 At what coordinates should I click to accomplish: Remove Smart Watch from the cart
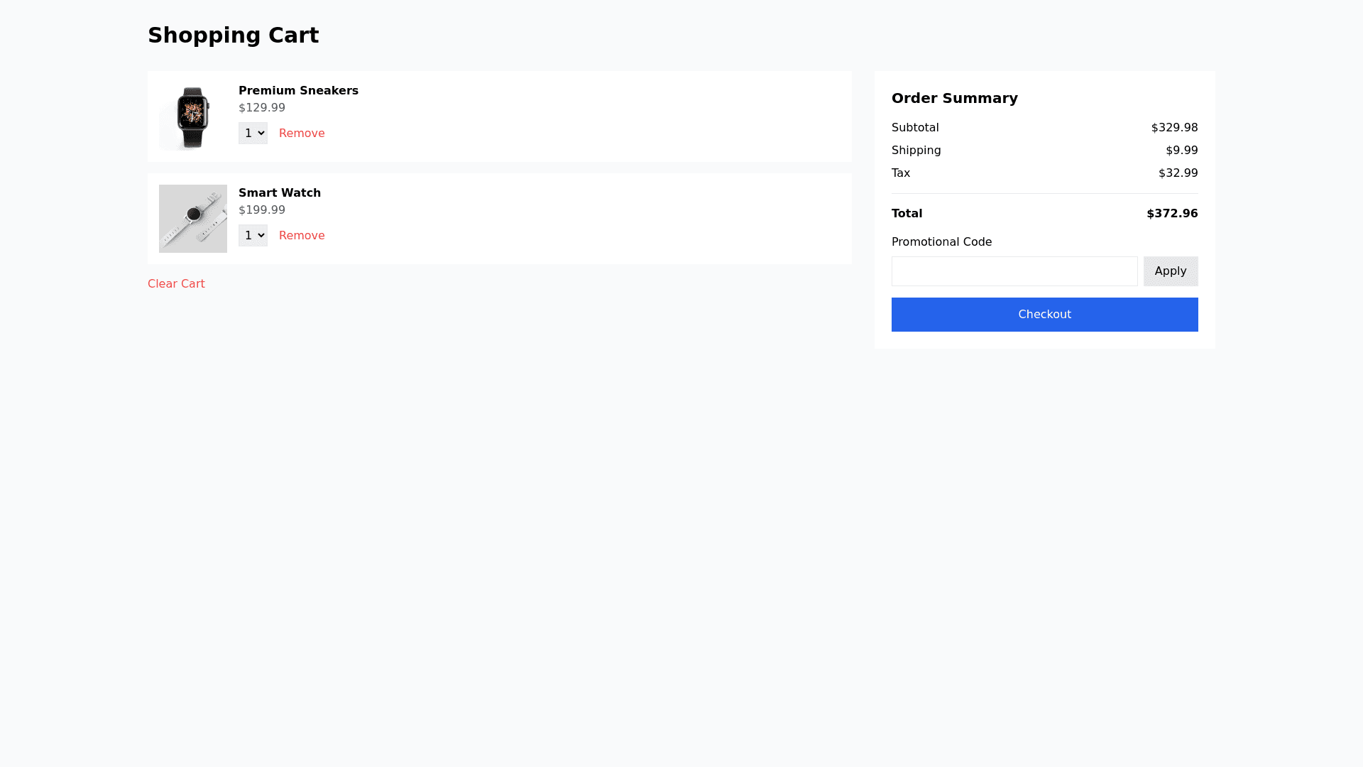pos(302,236)
